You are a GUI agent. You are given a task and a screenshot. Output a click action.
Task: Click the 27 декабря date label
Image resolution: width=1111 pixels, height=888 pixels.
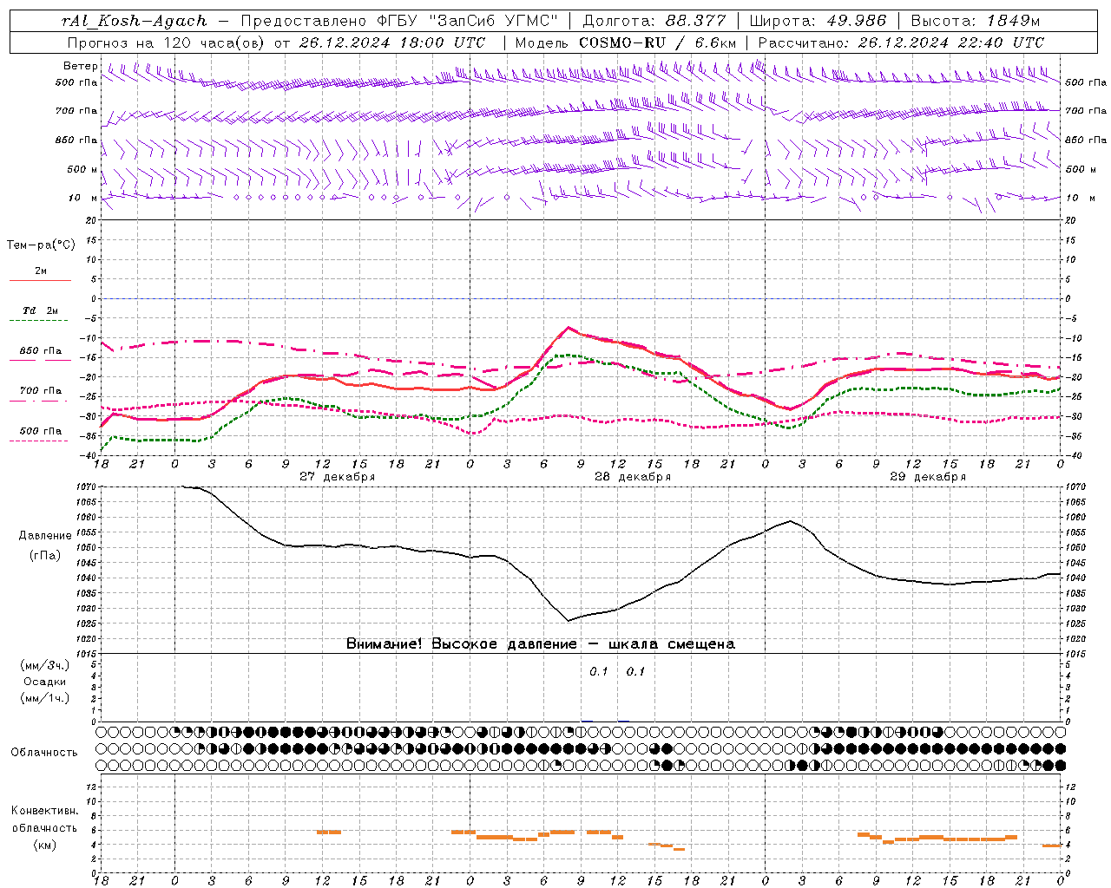coord(337,477)
